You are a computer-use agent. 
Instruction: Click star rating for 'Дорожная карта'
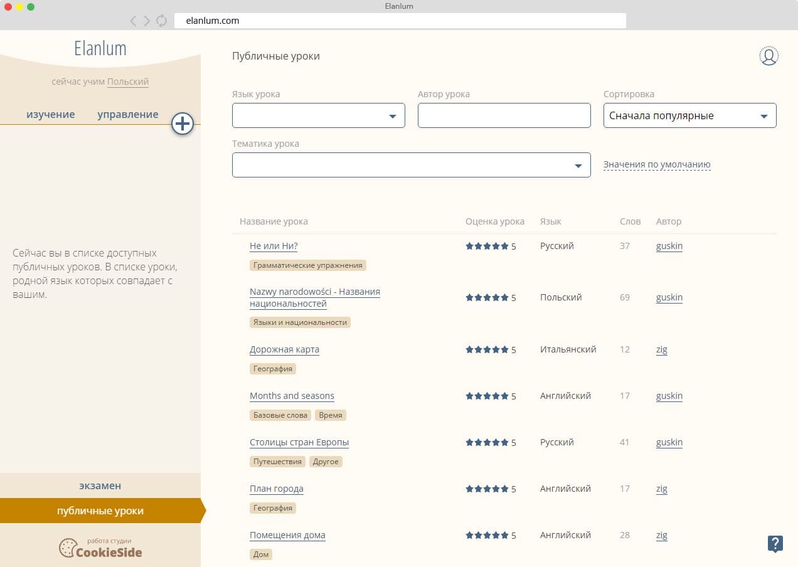[x=487, y=350]
